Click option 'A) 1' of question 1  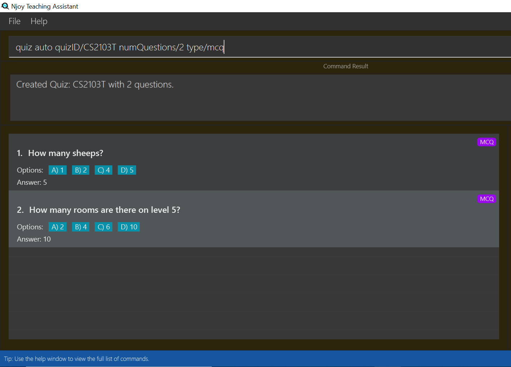pyautogui.click(x=58, y=170)
